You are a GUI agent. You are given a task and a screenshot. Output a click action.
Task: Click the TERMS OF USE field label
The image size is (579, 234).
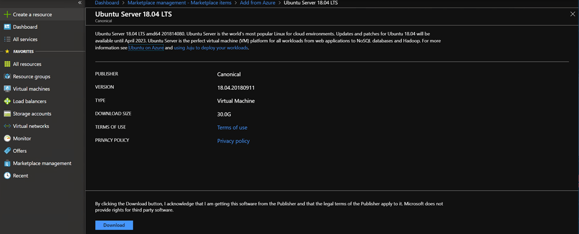pyautogui.click(x=110, y=127)
